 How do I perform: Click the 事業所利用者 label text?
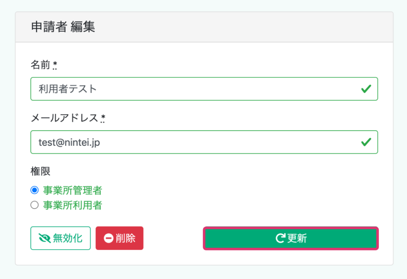click(72, 205)
